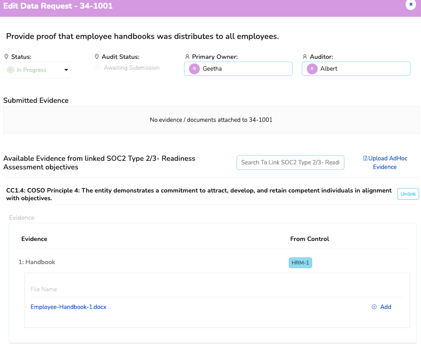Click the person icon beside Primary Owner
421x352 pixels.
tap(187, 56)
